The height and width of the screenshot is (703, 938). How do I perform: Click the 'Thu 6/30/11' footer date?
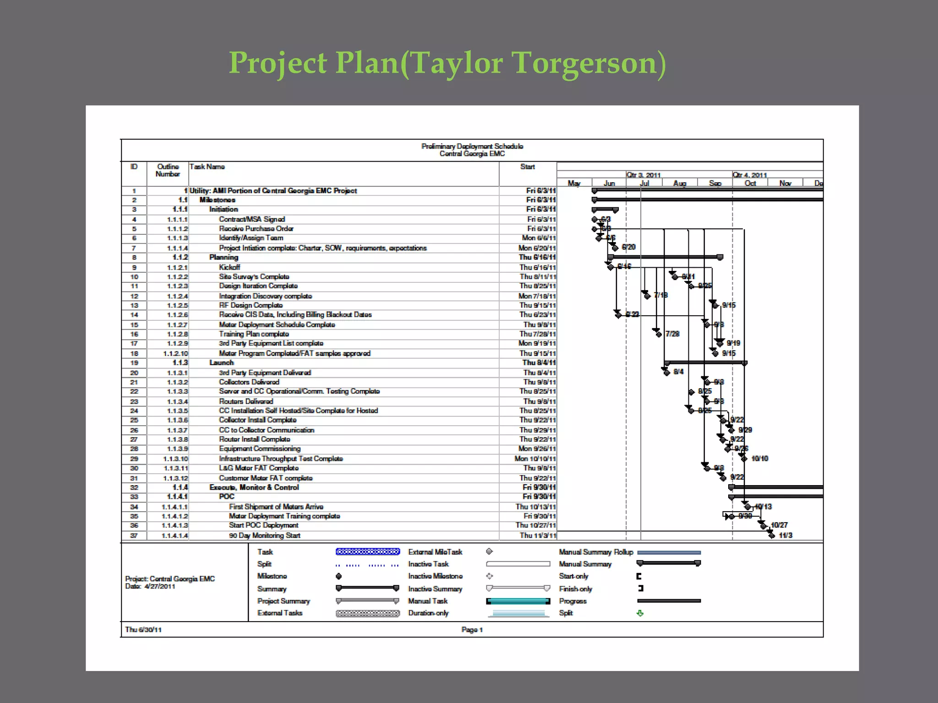coord(143,630)
